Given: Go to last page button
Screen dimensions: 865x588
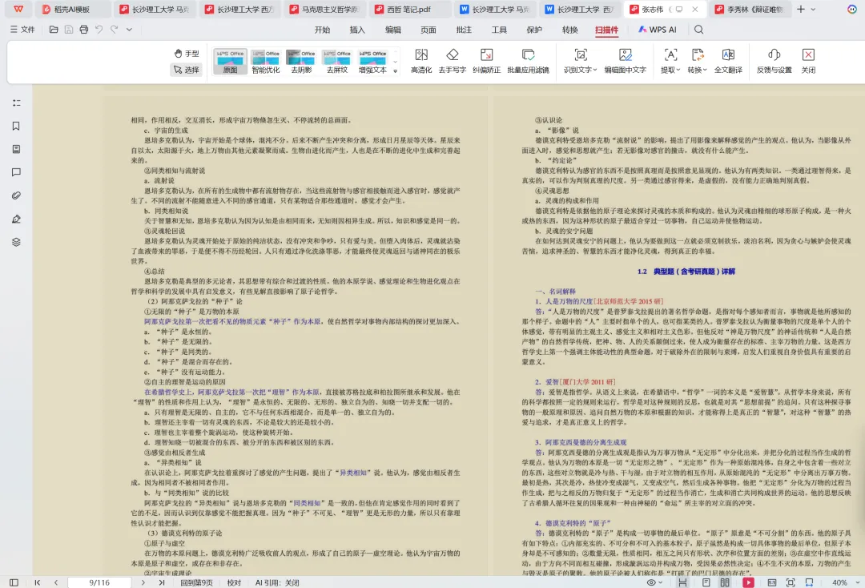Looking at the screenshot, I should point(161,582).
